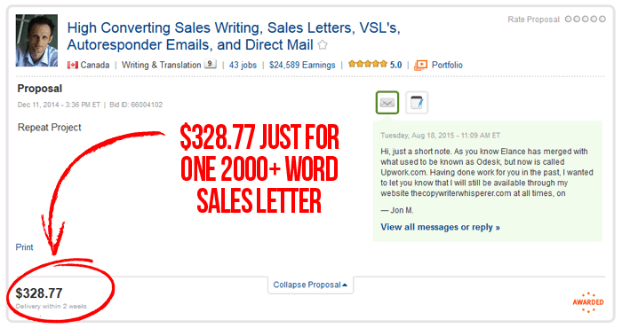Screen dimensions: 622x328
Task: Click the favorite star next to title
Action: click(323, 45)
